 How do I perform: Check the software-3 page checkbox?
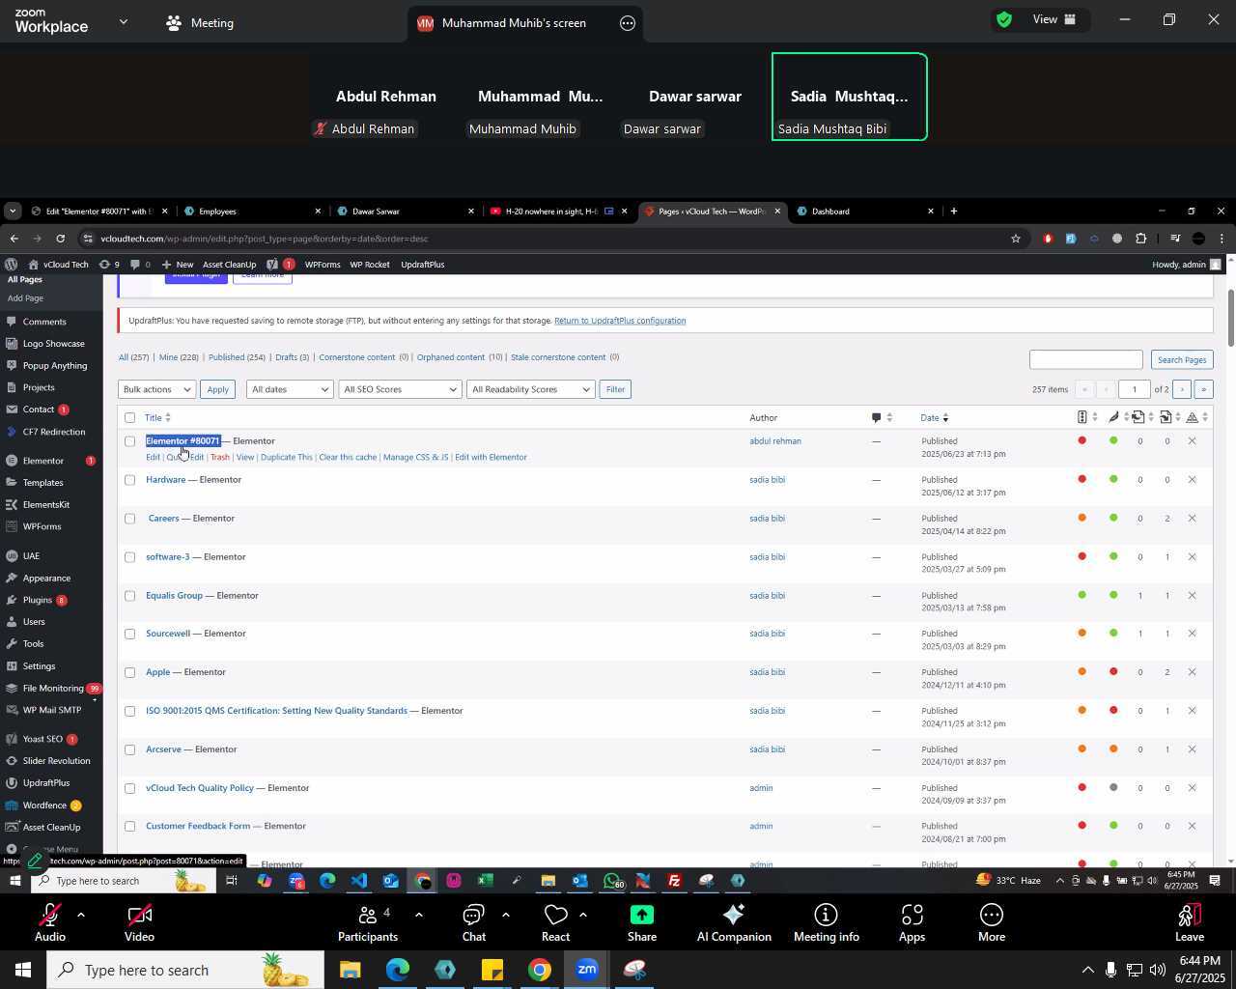[x=130, y=557]
